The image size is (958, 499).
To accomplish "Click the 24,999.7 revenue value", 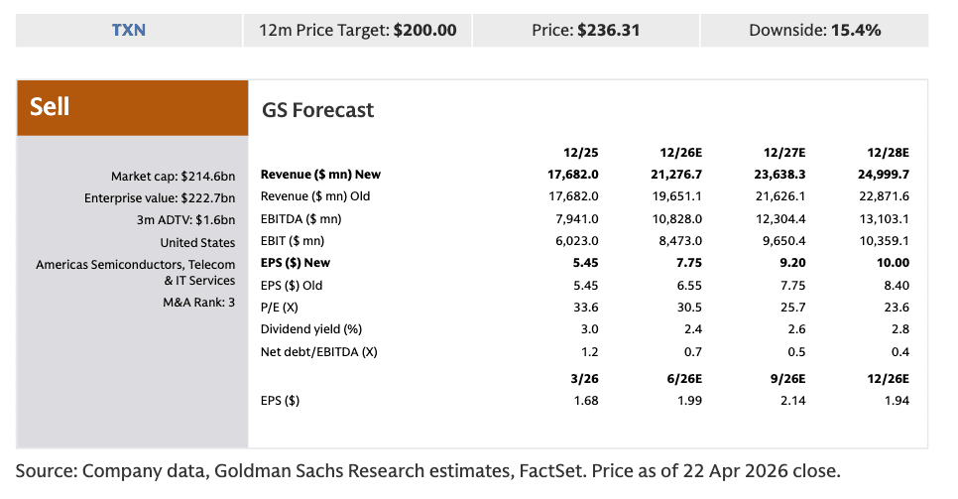I will click(881, 175).
